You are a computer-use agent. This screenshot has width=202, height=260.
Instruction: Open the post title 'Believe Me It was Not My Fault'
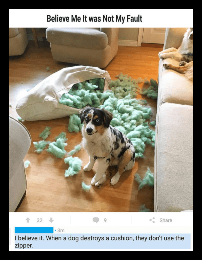tap(94, 19)
